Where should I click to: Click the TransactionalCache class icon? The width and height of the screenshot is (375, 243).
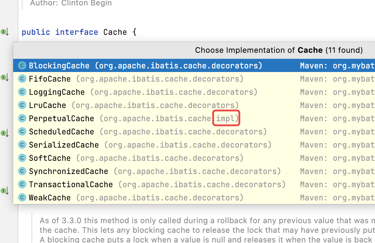(x=22, y=184)
